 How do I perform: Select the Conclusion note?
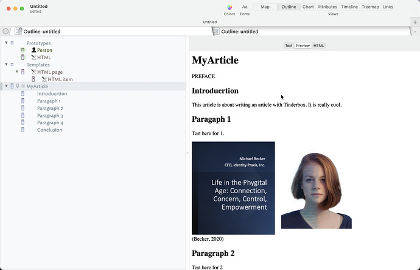[49, 130]
